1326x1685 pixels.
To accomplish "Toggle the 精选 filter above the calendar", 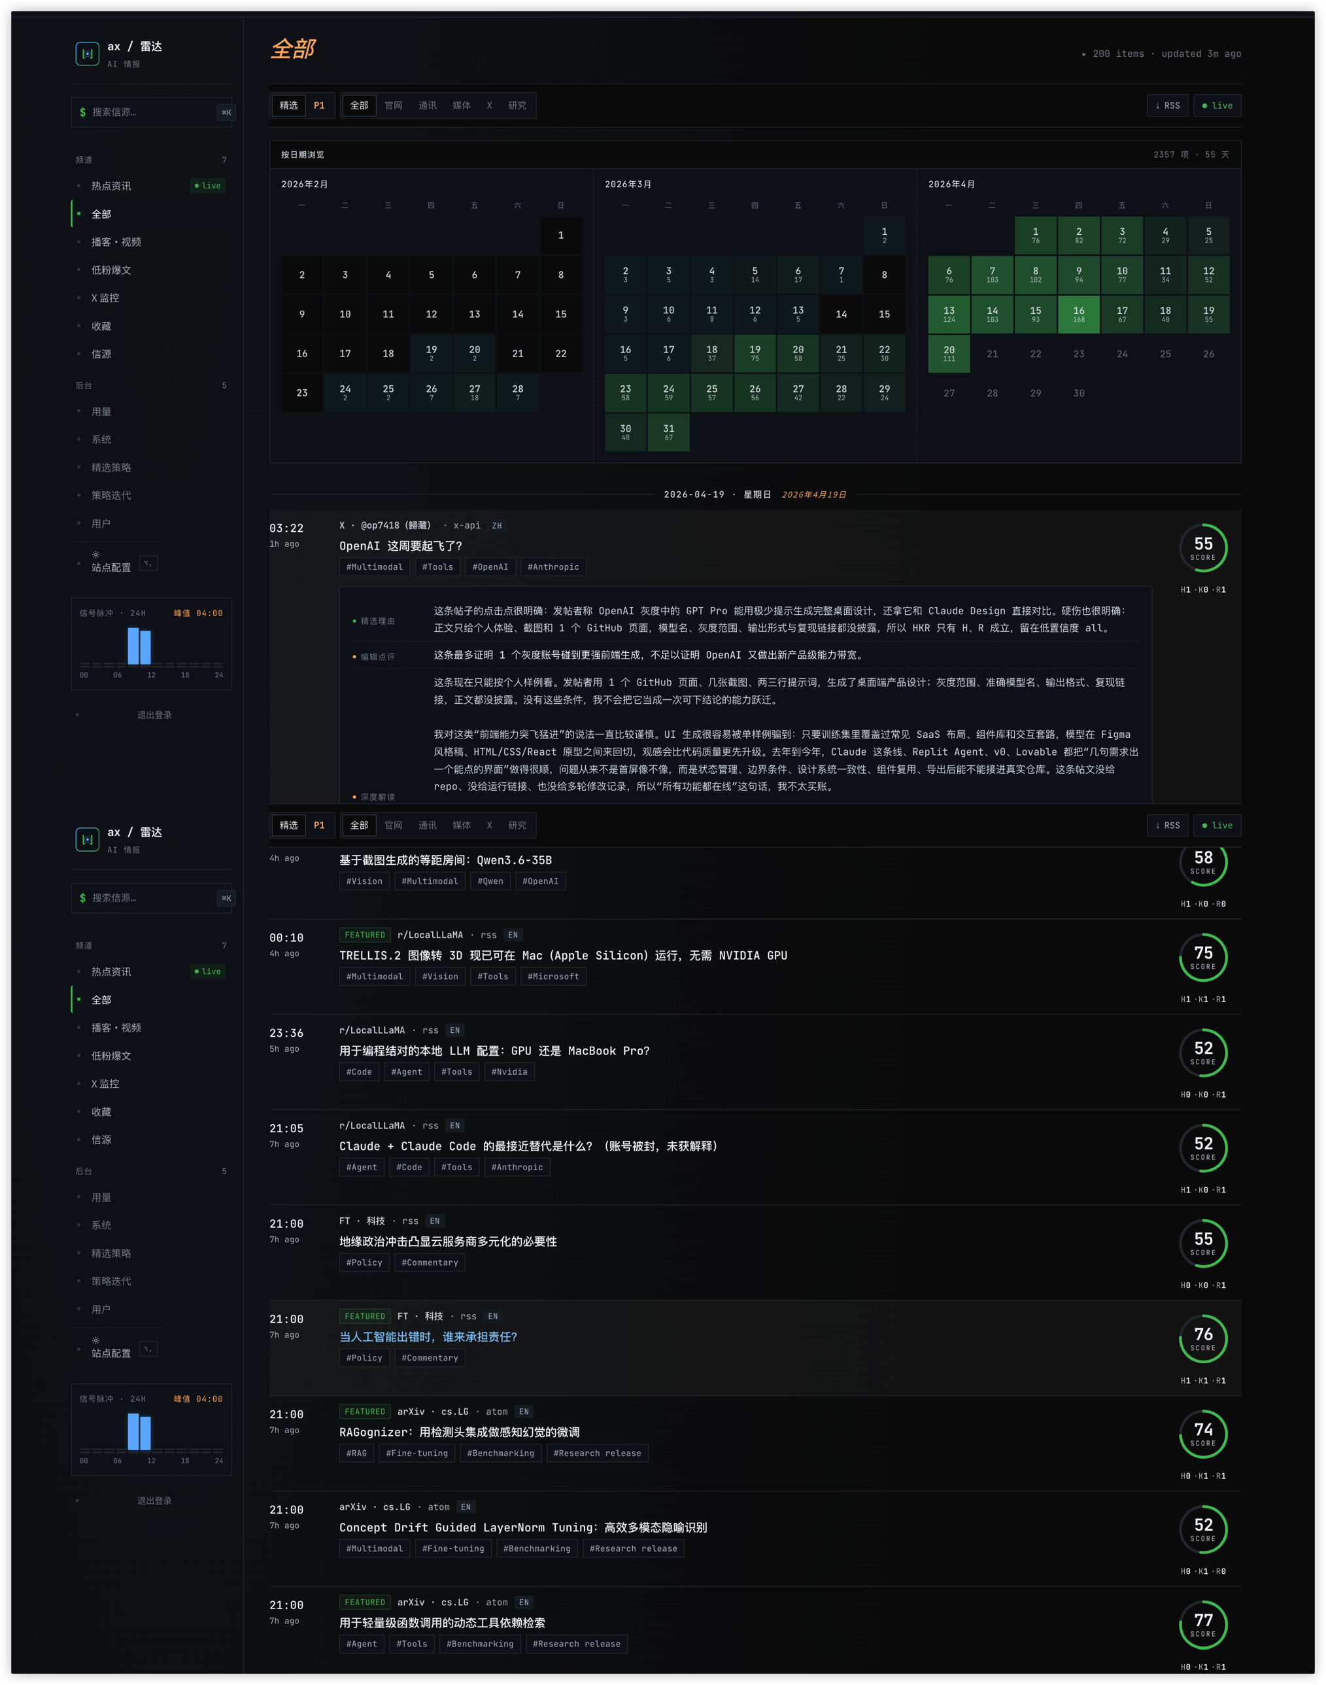I will coord(289,105).
